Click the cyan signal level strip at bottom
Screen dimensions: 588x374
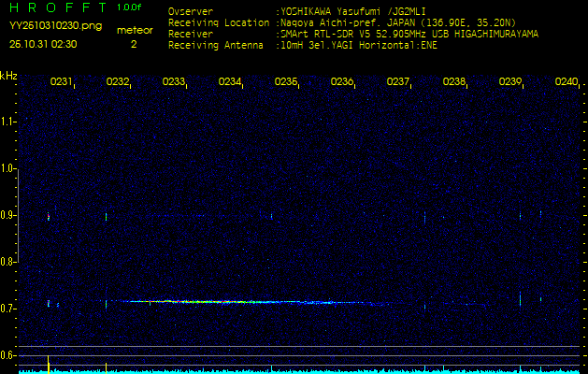point(294,370)
